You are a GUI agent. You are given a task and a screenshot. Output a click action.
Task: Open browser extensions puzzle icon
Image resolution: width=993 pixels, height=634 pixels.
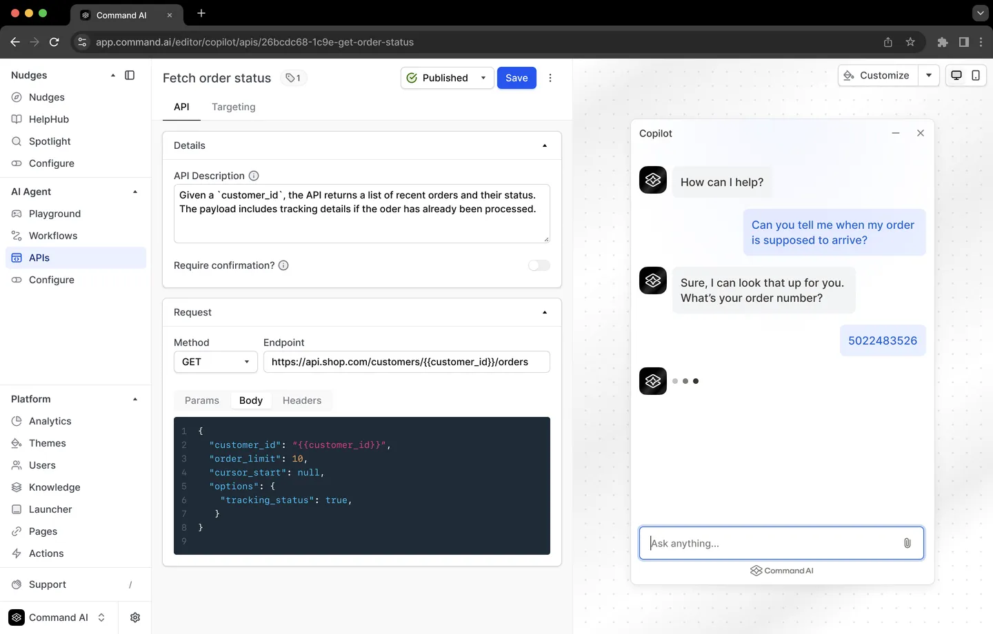coord(943,42)
